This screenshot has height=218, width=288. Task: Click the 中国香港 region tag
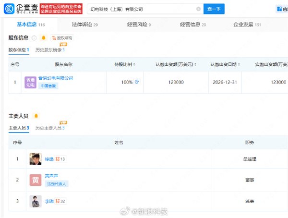(x=48, y=86)
